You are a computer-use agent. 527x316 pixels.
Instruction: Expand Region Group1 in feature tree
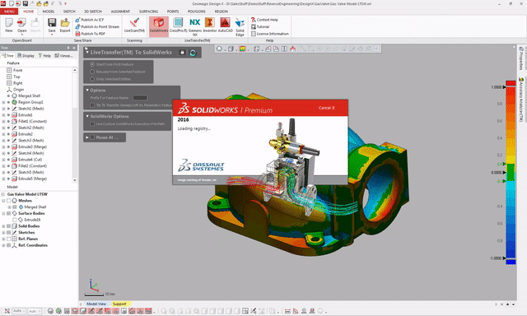coord(3,102)
